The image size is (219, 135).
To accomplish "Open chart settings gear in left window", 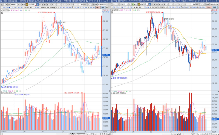I will point(96,4).
